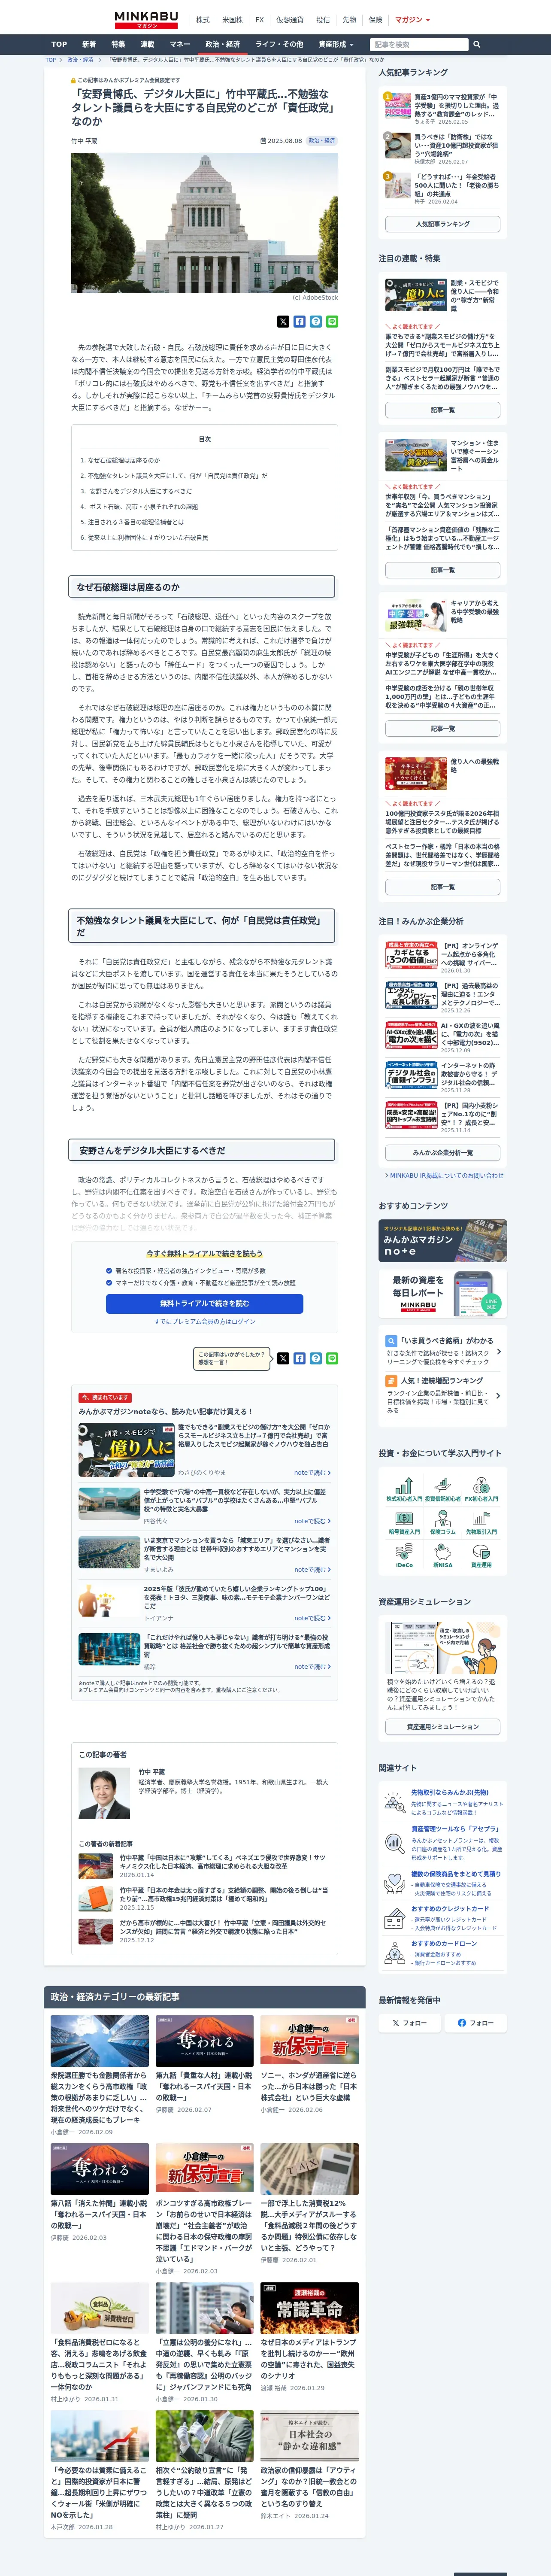Click おすすめのカードローン icon

tap(395, 1953)
